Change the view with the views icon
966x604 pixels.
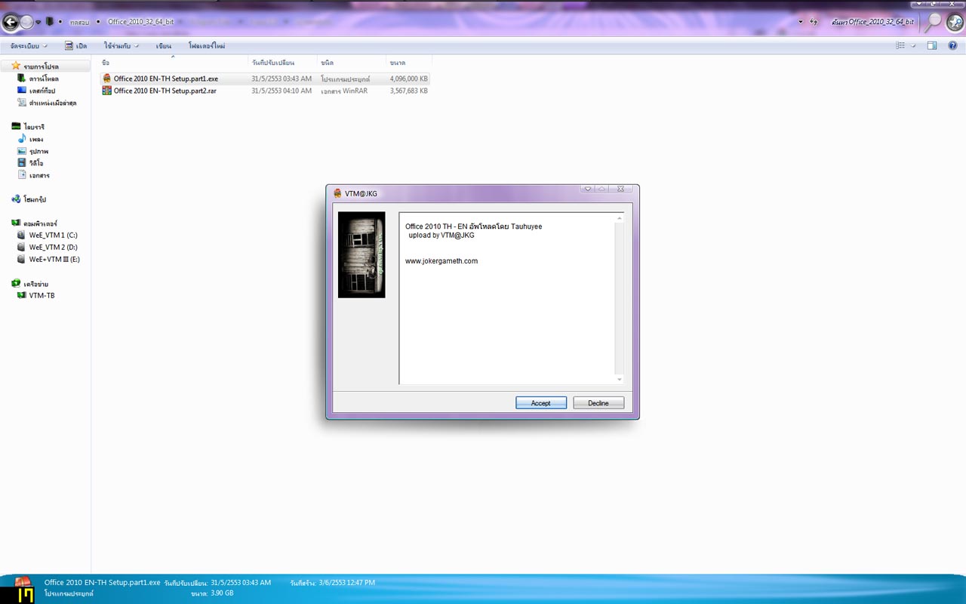[900, 46]
